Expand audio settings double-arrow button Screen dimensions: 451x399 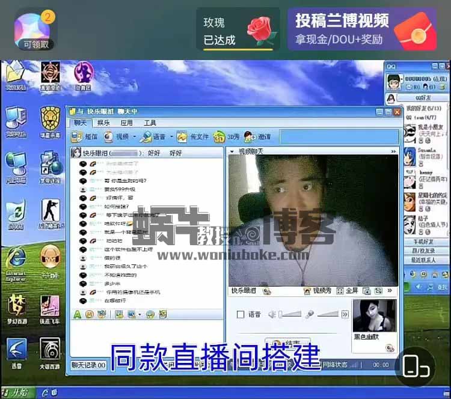(x=345, y=314)
